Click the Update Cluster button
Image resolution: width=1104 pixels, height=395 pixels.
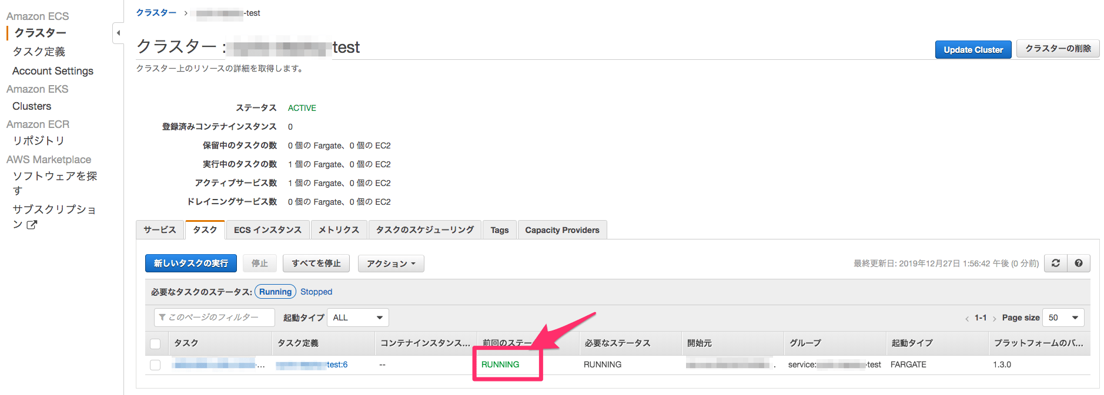(973, 50)
